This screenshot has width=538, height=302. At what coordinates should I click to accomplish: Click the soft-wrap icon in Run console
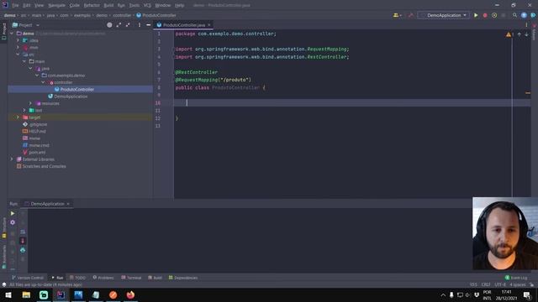[23, 232]
